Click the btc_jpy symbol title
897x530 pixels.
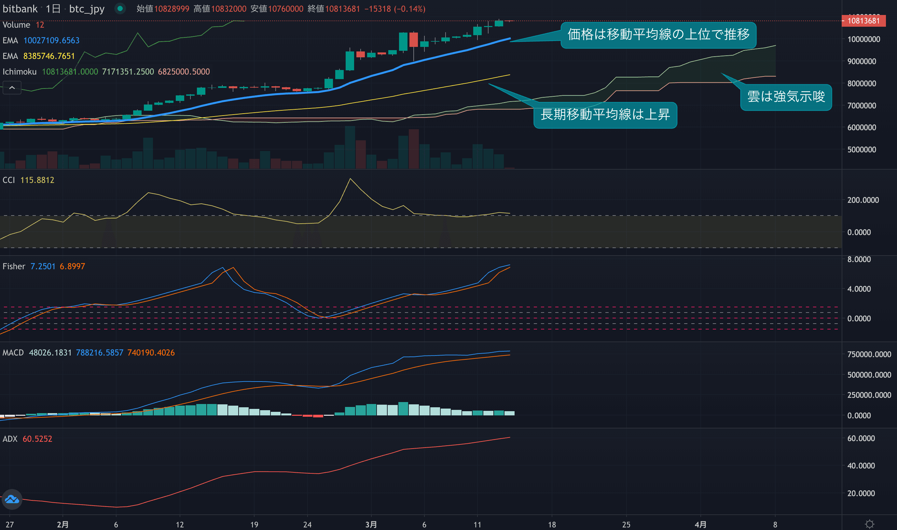coord(87,8)
